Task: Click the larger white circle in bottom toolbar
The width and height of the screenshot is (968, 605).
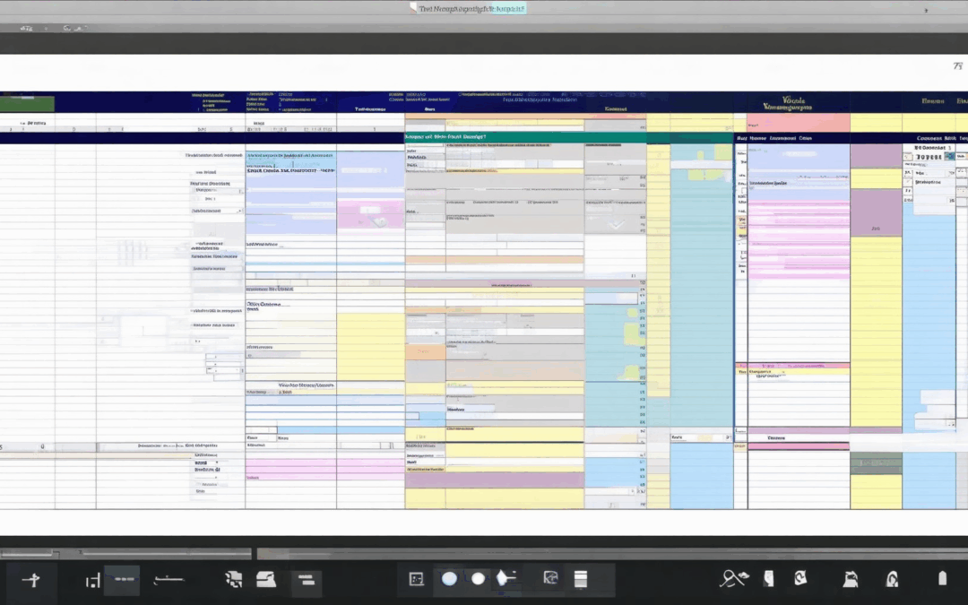Action: click(x=449, y=579)
